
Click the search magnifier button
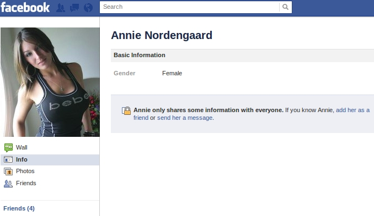[285, 7]
